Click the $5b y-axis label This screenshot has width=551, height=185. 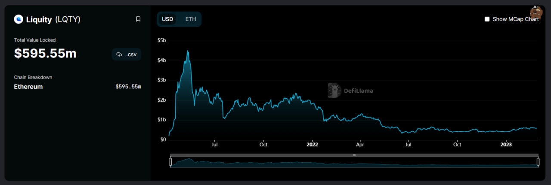coord(161,40)
